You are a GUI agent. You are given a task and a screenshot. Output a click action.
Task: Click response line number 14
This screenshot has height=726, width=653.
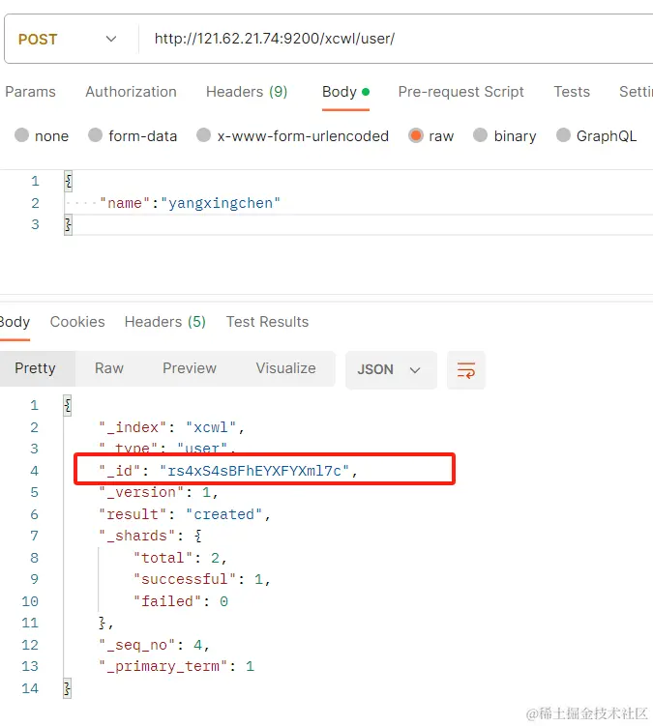30,688
